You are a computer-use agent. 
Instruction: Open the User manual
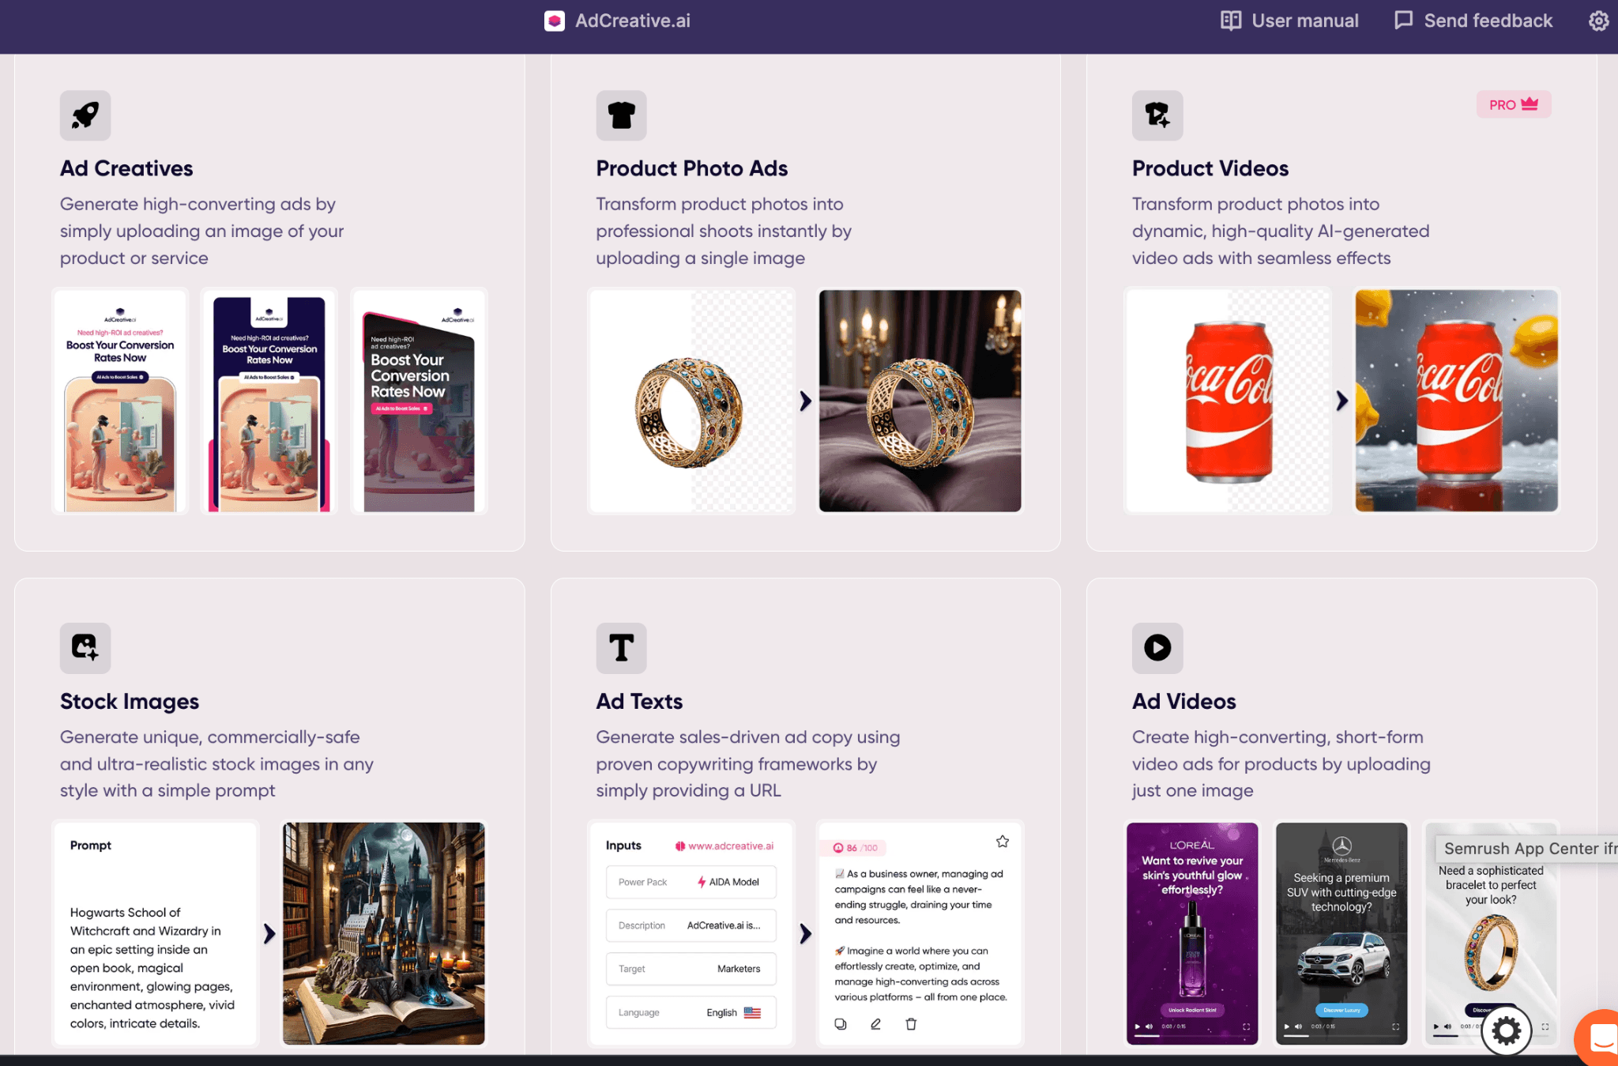(x=1289, y=21)
